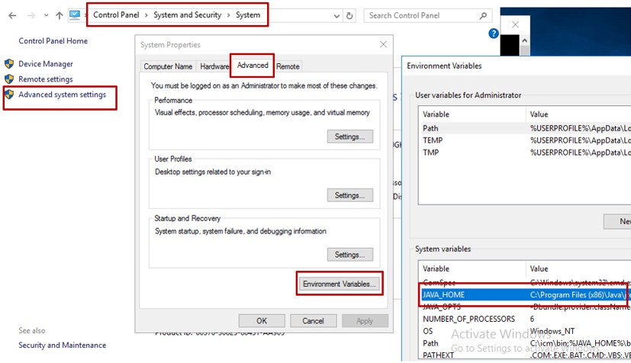Expand the address bar history dropdown
The height and width of the screenshot is (363, 631).
[335, 15]
